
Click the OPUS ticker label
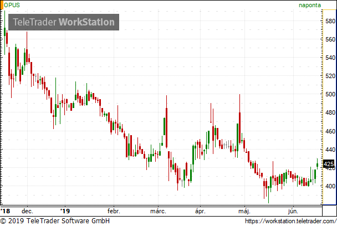tap(12, 5)
